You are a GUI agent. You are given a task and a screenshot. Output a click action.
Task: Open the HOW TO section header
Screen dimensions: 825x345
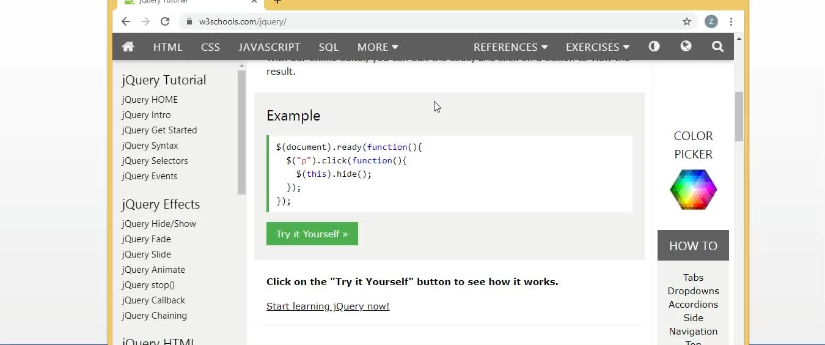[693, 245]
